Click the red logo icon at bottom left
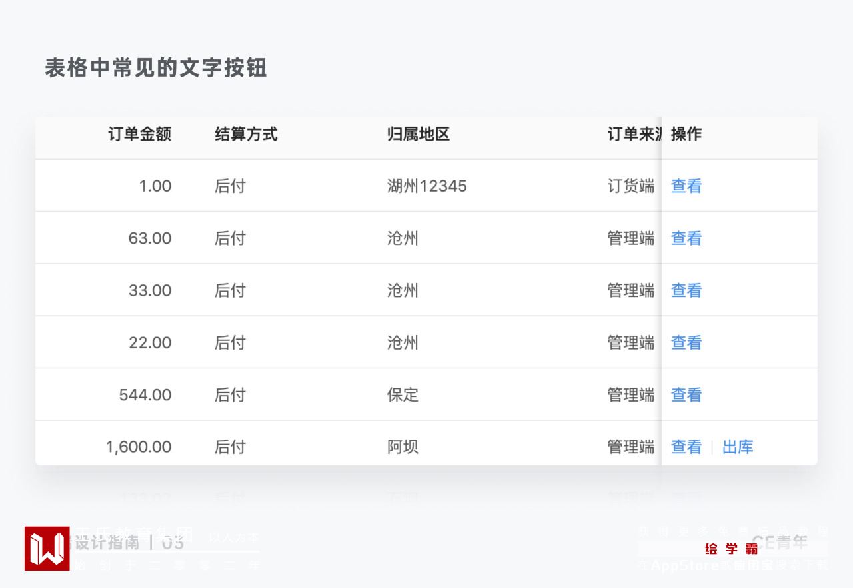The width and height of the screenshot is (853, 588). pos(47,548)
